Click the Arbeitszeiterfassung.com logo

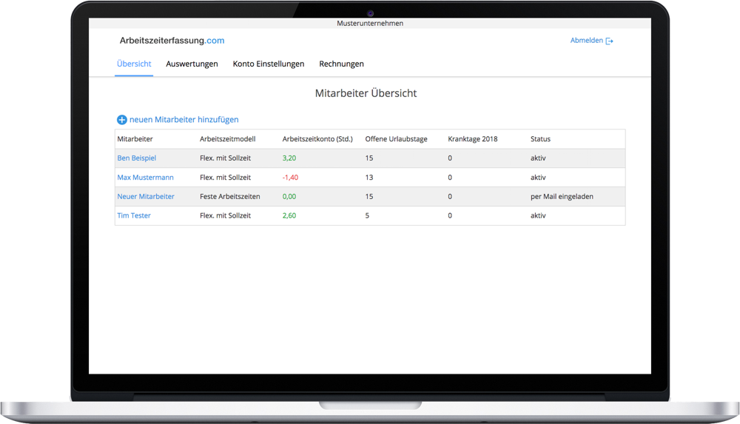[172, 41]
